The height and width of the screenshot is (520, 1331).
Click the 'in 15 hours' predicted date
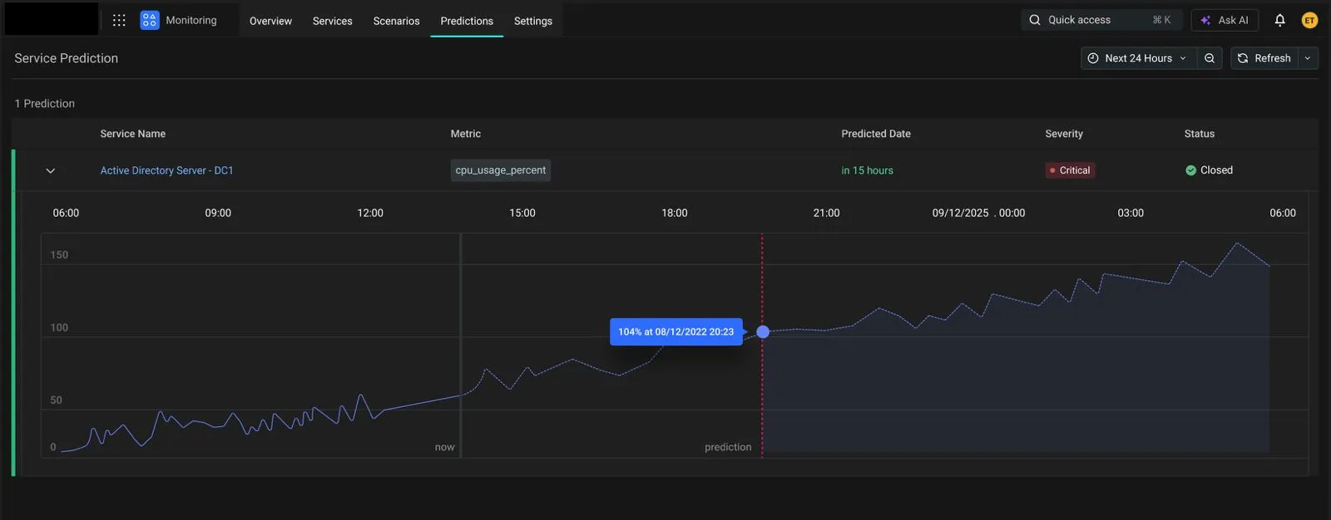click(867, 170)
